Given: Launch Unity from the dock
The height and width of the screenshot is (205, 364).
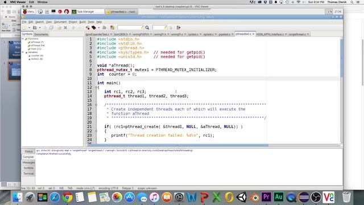Looking at the screenshot, I should 241,198.
